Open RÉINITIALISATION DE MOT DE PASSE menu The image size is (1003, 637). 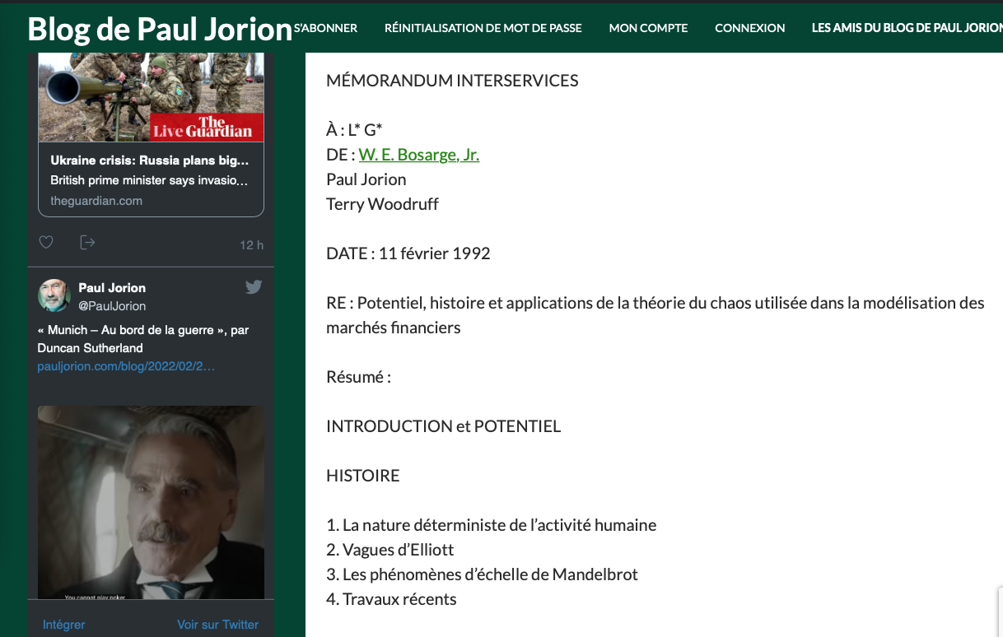tap(483, 28)
